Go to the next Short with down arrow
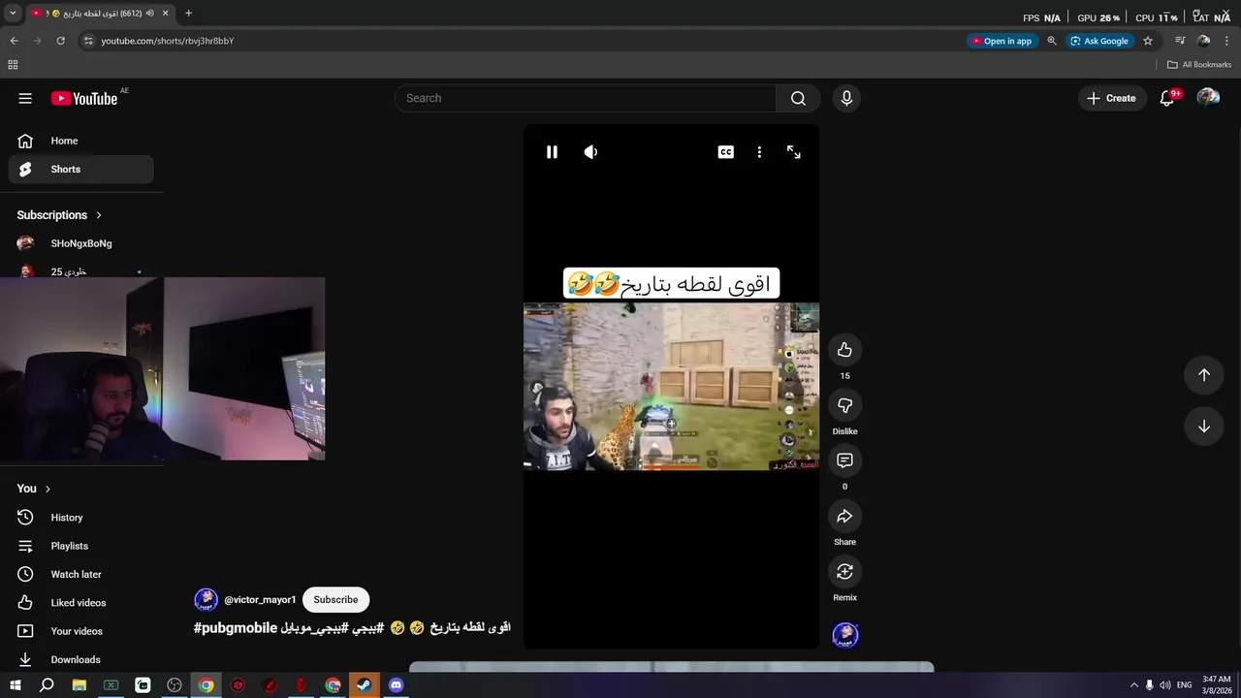This screenshot has height=698, width=1241. [1203, 427]
